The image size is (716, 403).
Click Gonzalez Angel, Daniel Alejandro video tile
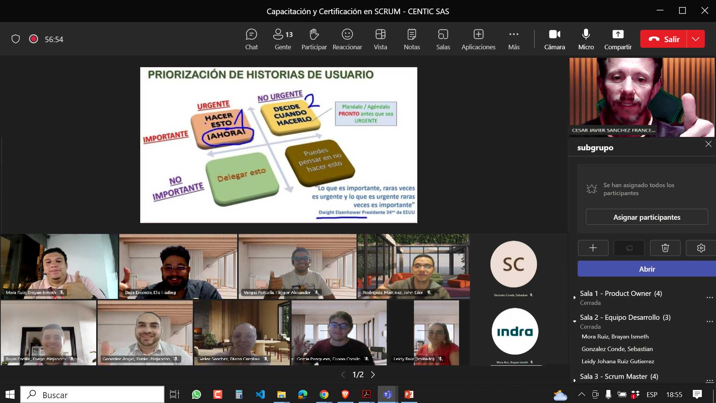(x=145, y=332)
